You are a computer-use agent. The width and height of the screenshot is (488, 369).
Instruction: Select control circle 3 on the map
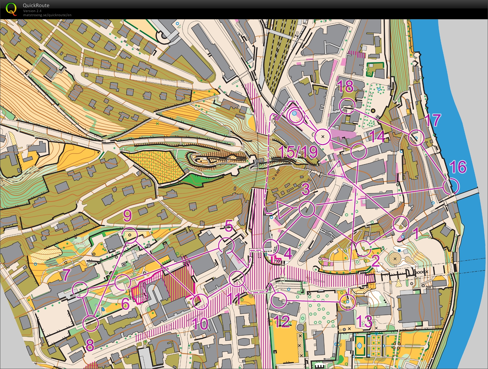307,209
